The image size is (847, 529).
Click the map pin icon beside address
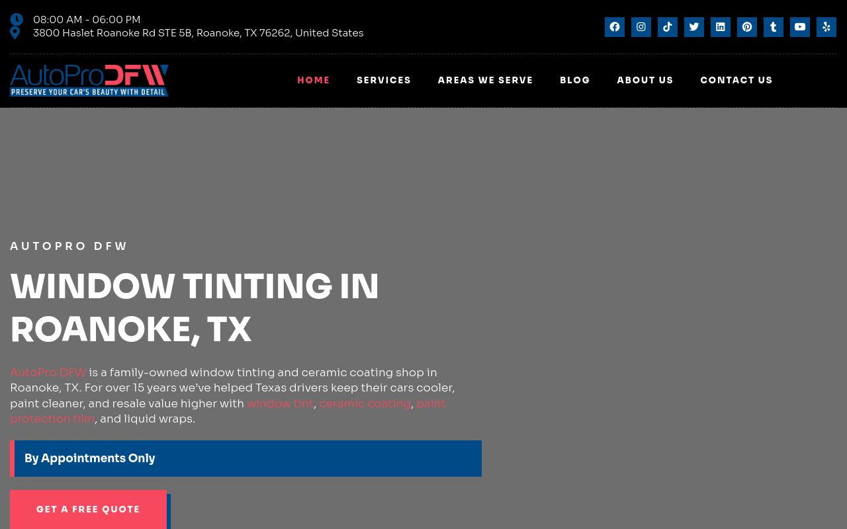coord(15,33)
